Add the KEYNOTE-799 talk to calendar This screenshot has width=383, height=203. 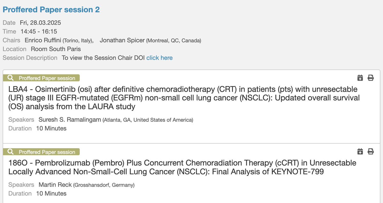click(360, 152)
